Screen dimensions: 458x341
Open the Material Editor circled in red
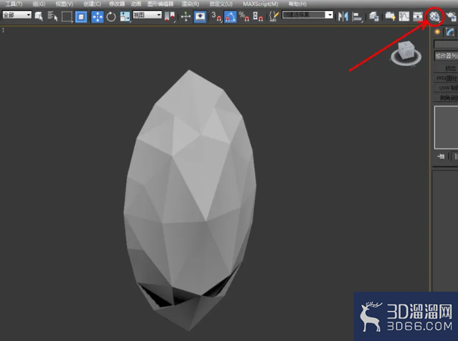pyautogui.click(x=434, y=17)
